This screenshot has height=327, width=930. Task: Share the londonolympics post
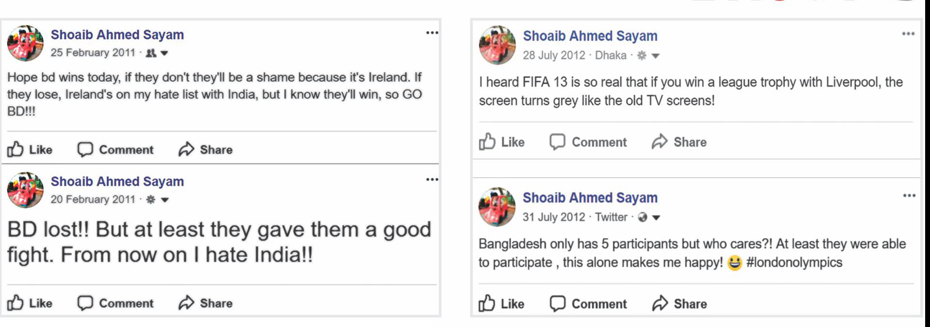[x=679, y=304]
